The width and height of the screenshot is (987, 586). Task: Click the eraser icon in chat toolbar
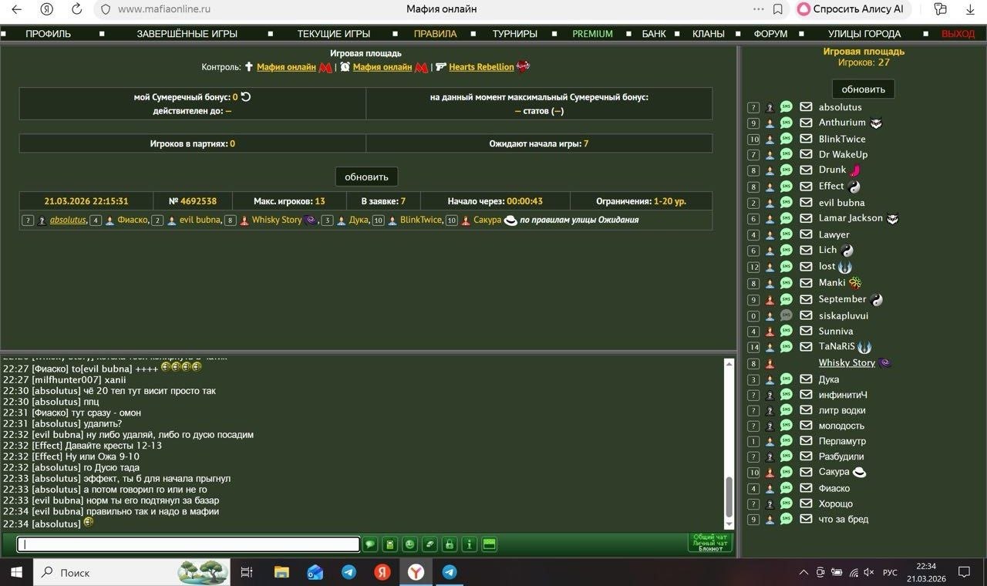(x=429, y=544)
